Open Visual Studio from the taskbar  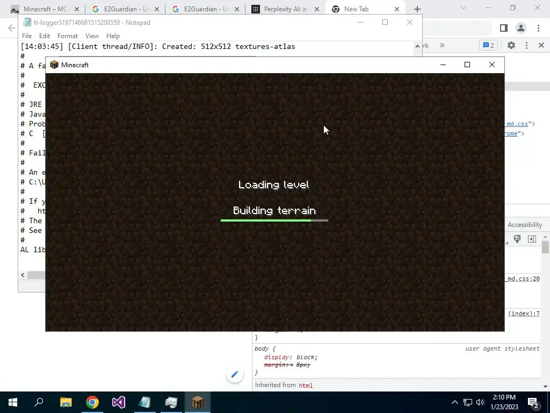coord(119,402)
